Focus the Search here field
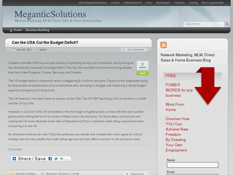Viewport: 233px width, 175px height. [204, 24]
